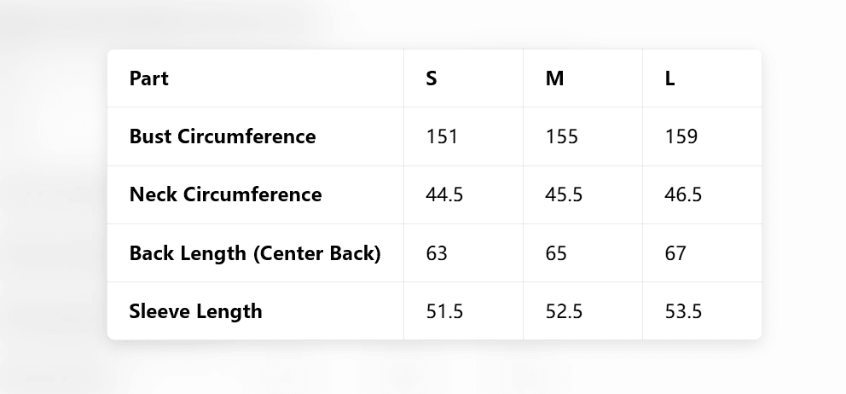This screenshot has height=394, width=846.
Task: Click the sleeve length value 51.5
Action: [444, 311]
